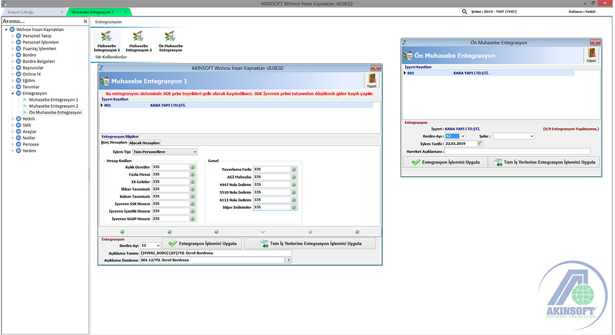Click Kapat icon in Muhasebe Entegrasyon 1 window
Image resolution: width=615 pixels, height=335 pixels.
[x=372, y=81]
